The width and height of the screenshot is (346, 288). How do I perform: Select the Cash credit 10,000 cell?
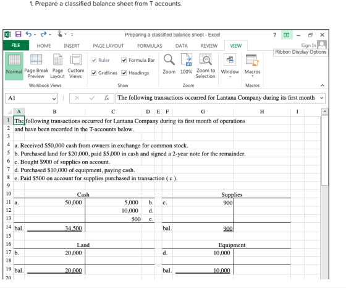[113, 211]
